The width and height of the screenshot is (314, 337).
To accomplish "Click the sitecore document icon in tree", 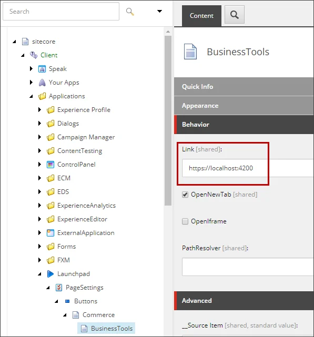I will click(x=25, y=41).
